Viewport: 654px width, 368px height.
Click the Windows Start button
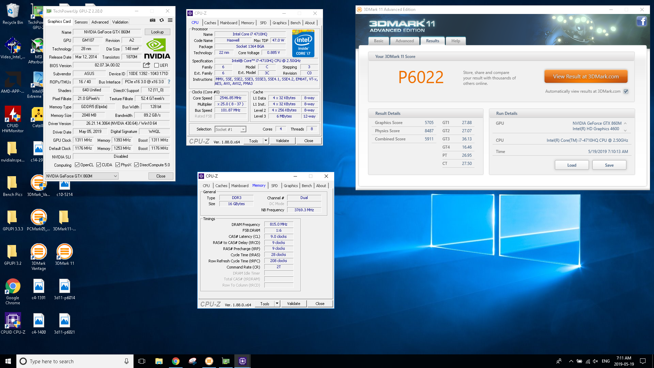point(8,361)
